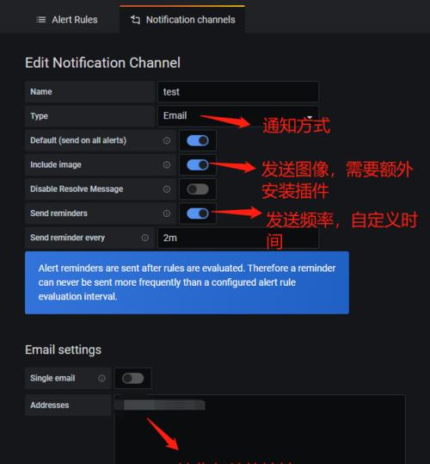Show info tooltip for Send reminder every
Screen dimensions: 430x464
[145, 238]
